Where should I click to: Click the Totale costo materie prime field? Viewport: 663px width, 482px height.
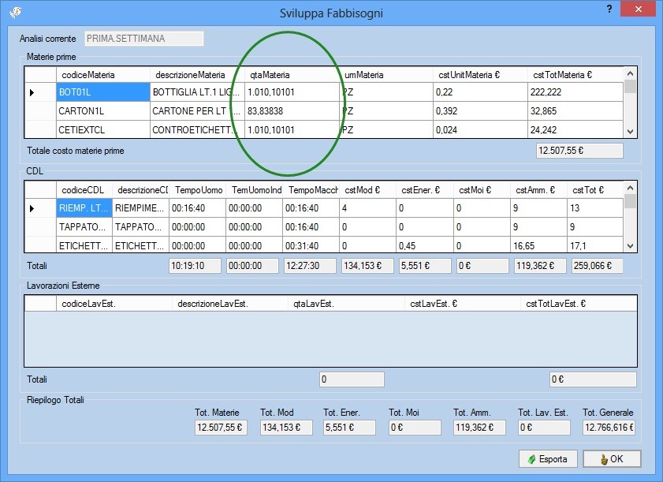[x=579, y=151]
